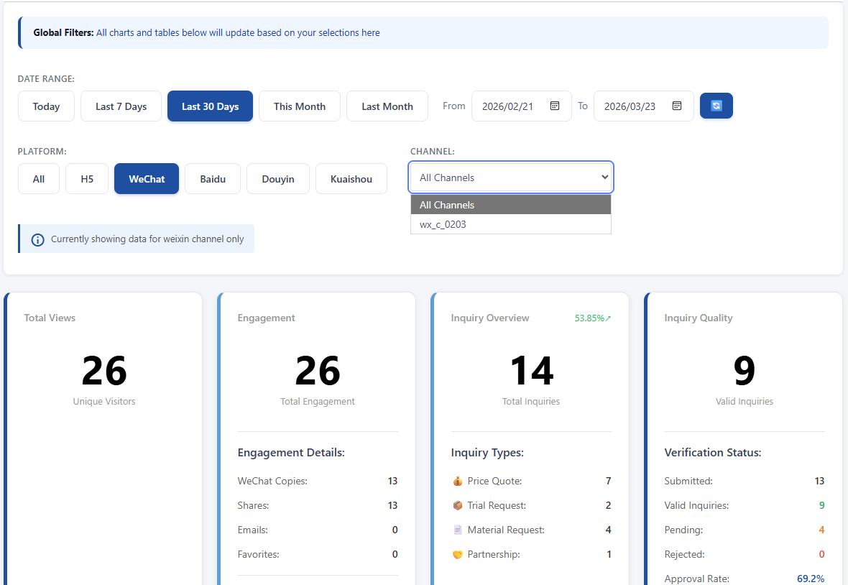Click the Material Request document icon
The image size is (848, 585).
click(x=458, y=530)
